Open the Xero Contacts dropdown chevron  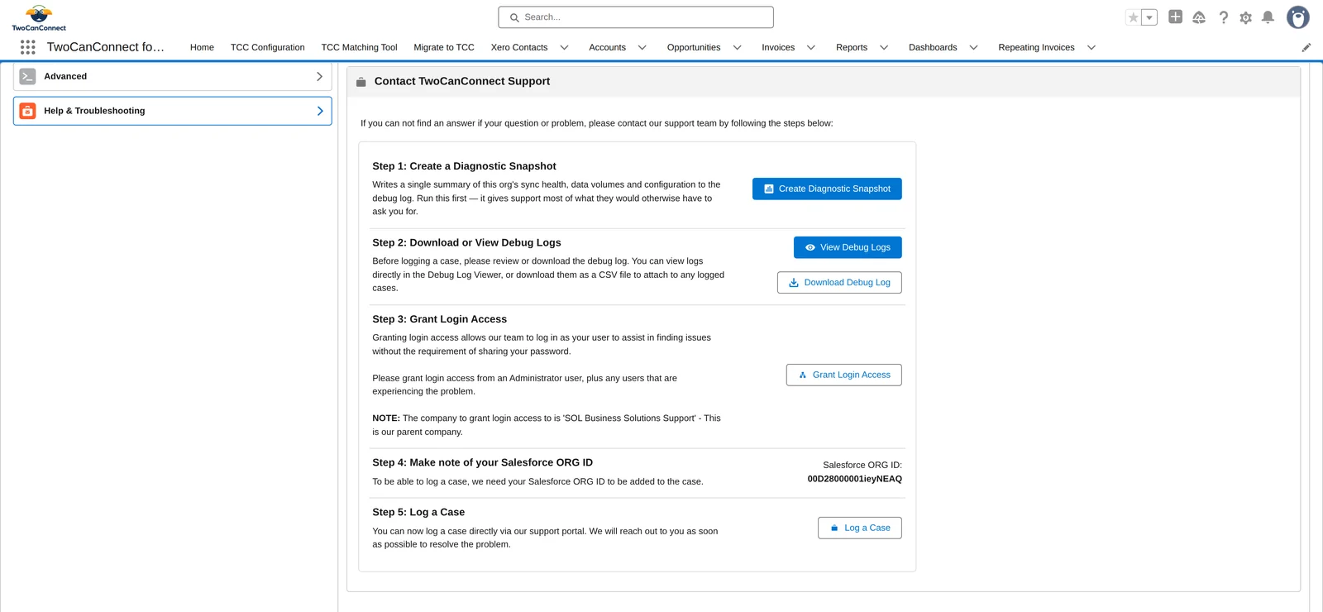565,47
